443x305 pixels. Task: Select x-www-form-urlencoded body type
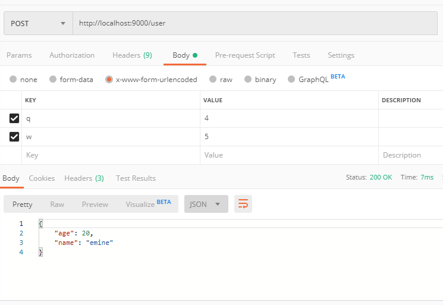(x=151, y=79)
